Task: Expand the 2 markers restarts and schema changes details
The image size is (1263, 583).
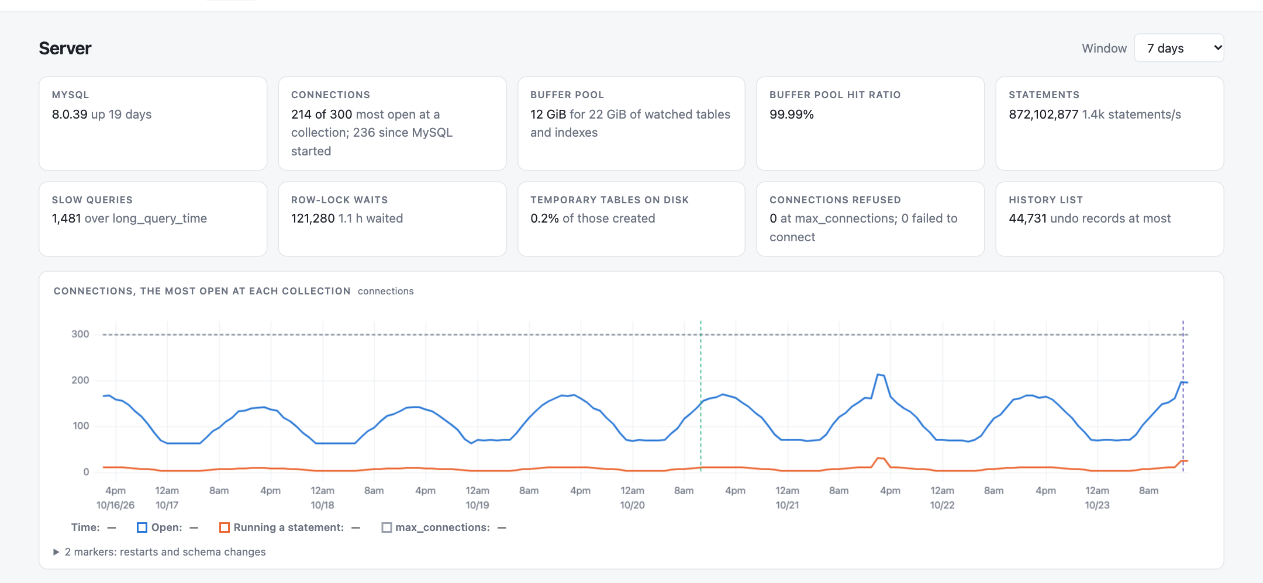Action: point(159,551)
